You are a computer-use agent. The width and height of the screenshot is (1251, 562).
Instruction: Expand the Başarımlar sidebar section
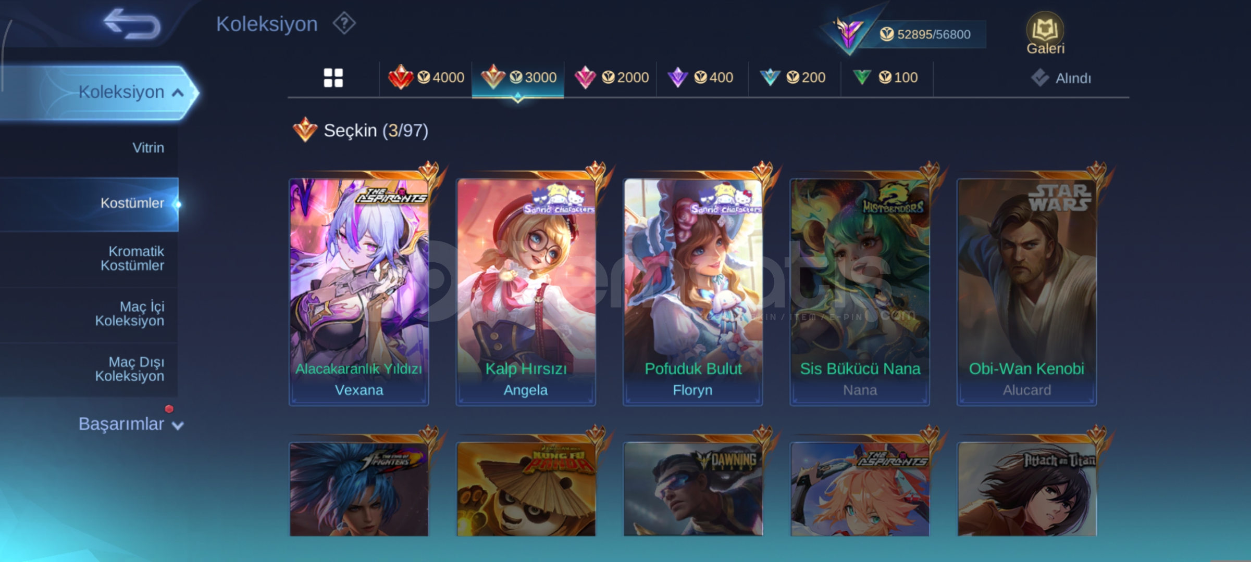130,424
